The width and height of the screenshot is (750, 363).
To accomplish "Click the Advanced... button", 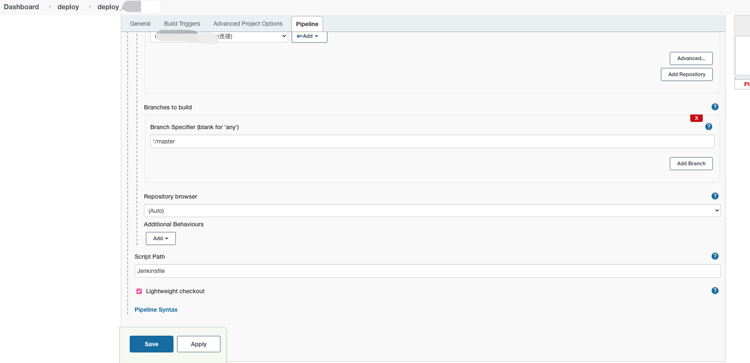I will point(691,58).
